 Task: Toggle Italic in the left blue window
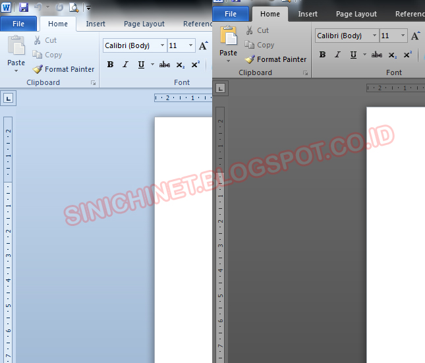(x=125, y=65)
